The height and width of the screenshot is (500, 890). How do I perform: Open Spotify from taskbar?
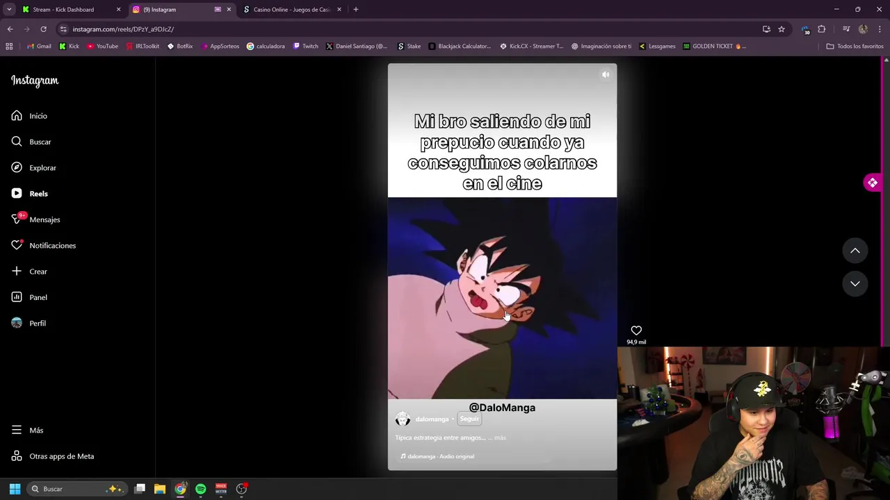tap(201, 489)
